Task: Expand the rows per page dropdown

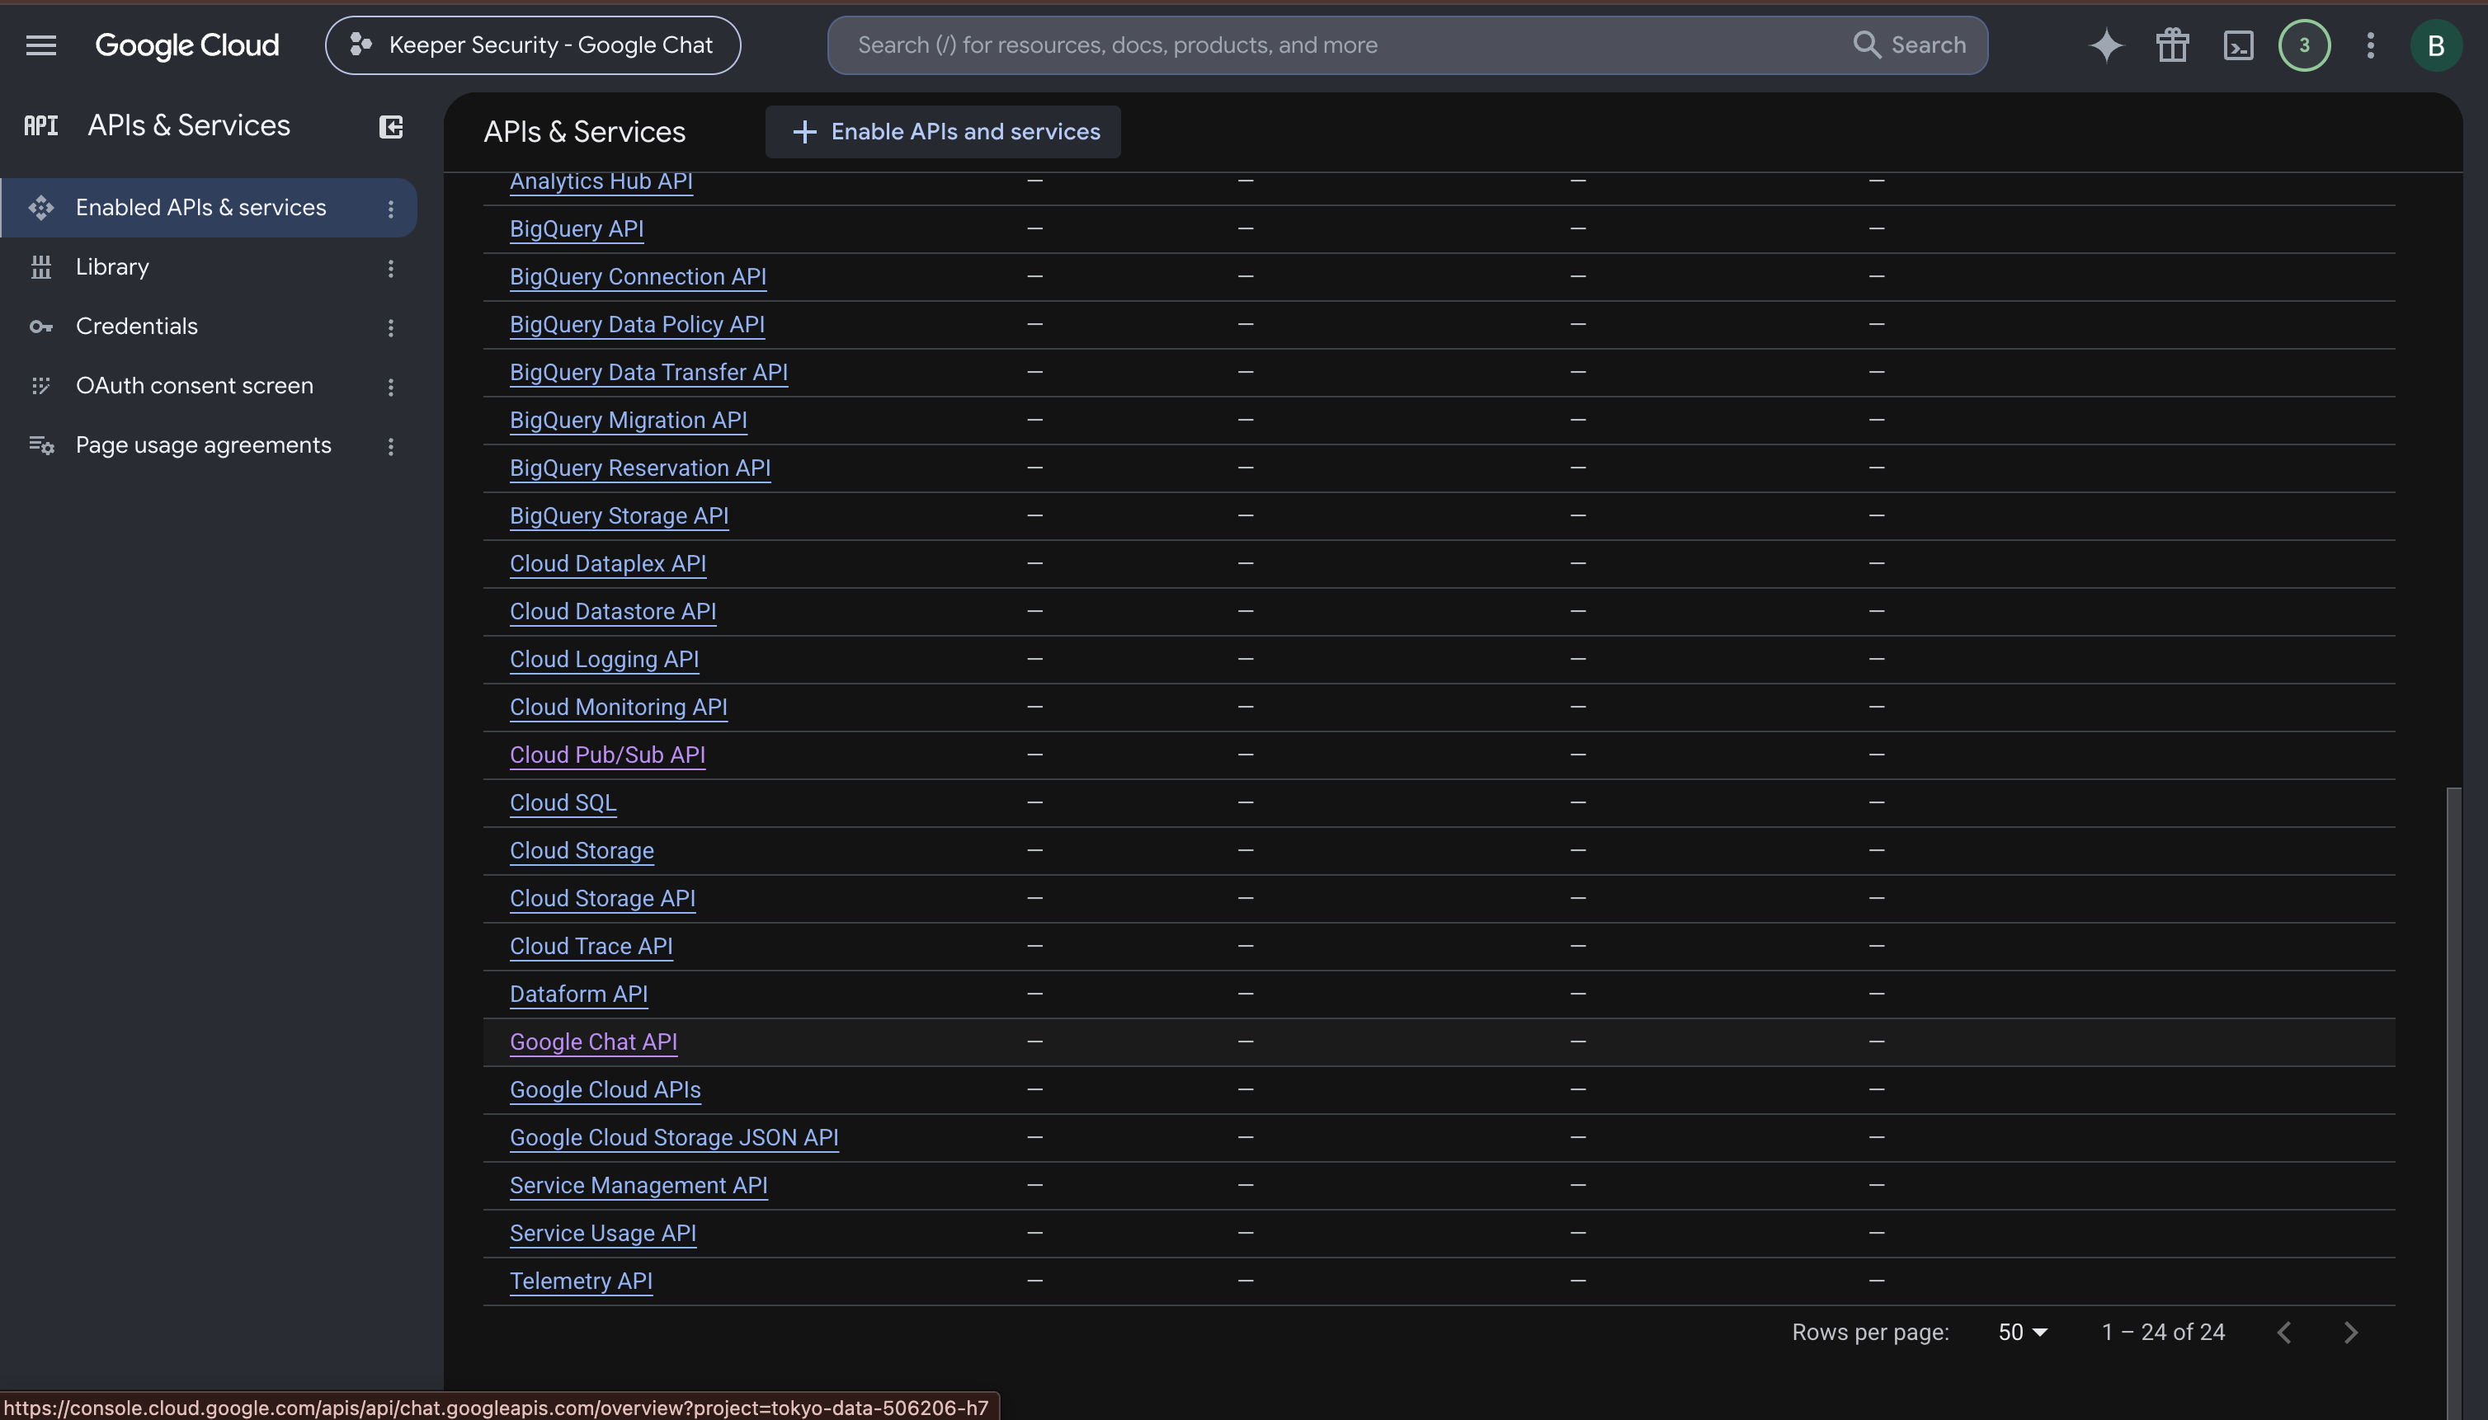Action: coord(2023,1333)
